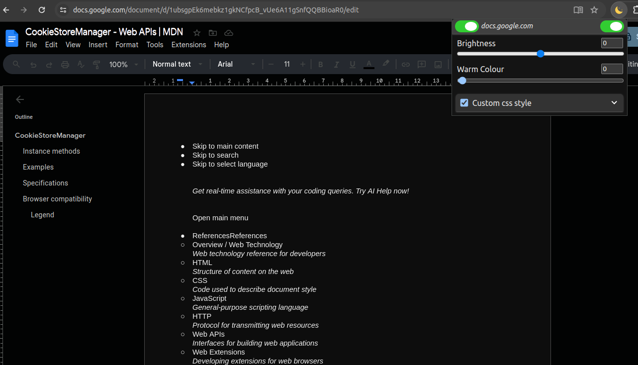638x365 pixels.
Task: Go to Instance methods outline heading
Action: tap(51, 151)
